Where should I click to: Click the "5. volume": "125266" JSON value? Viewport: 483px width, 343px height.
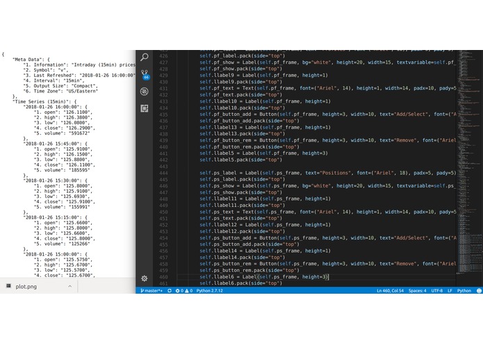[76, 244]
